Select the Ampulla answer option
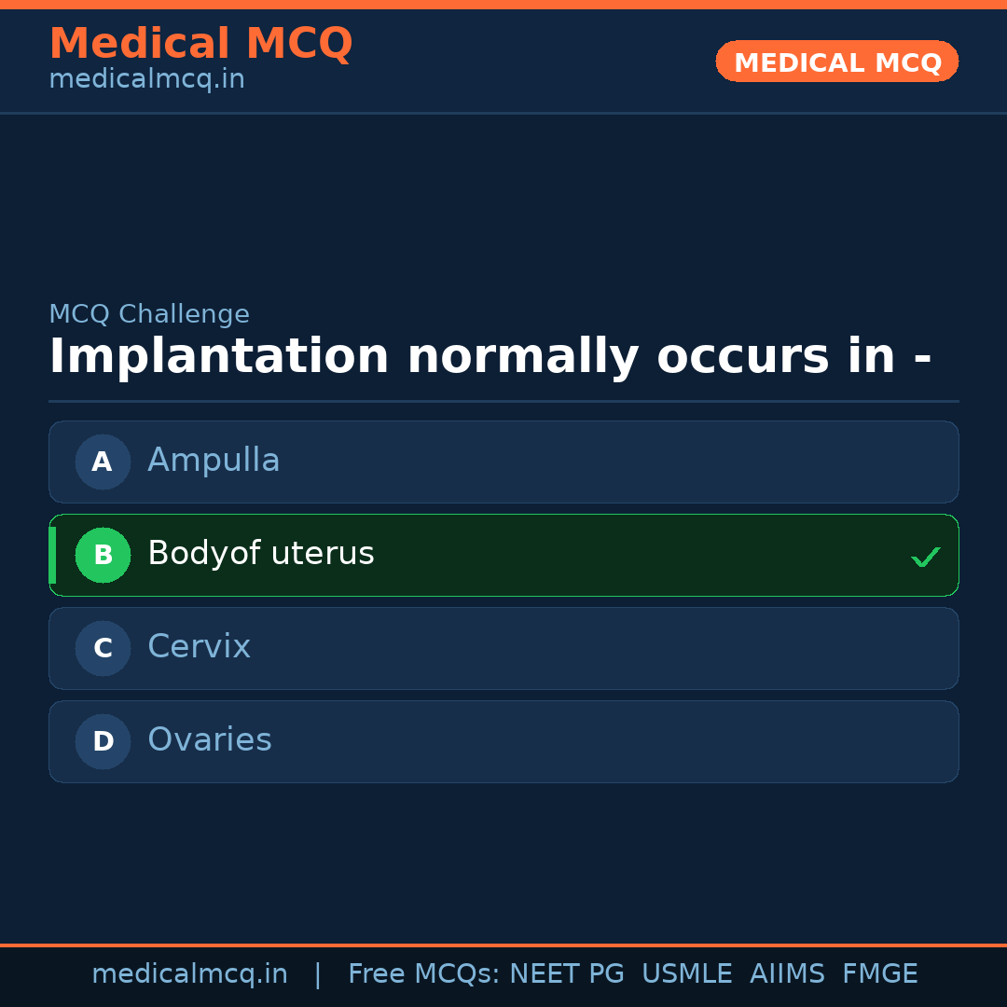 504,462
